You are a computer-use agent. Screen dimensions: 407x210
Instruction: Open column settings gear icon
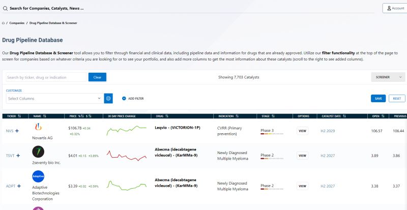click(108, 98)
